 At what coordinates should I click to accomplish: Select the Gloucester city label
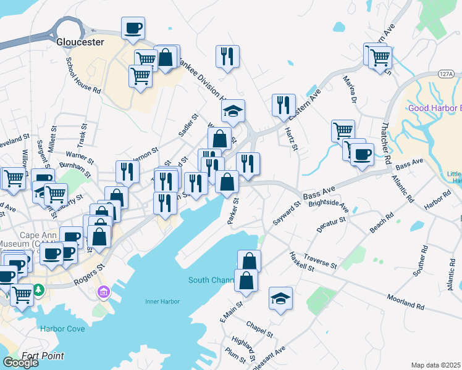(x=80, y=43)
